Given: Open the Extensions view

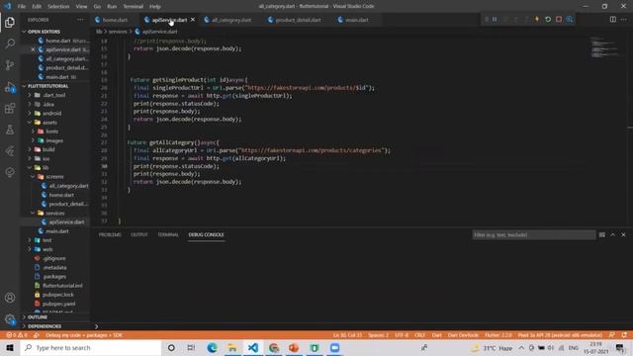Looking at the screenshot, I should point(10,108).
